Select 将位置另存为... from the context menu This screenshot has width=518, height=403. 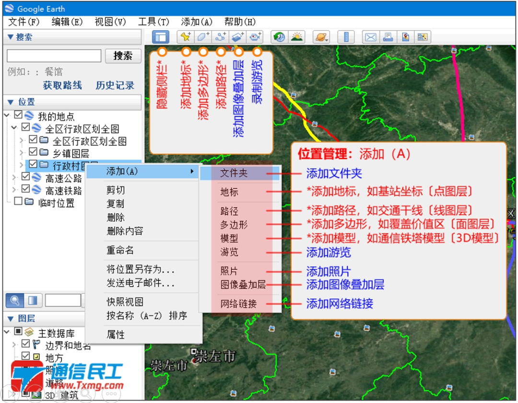tap(141, 269)
